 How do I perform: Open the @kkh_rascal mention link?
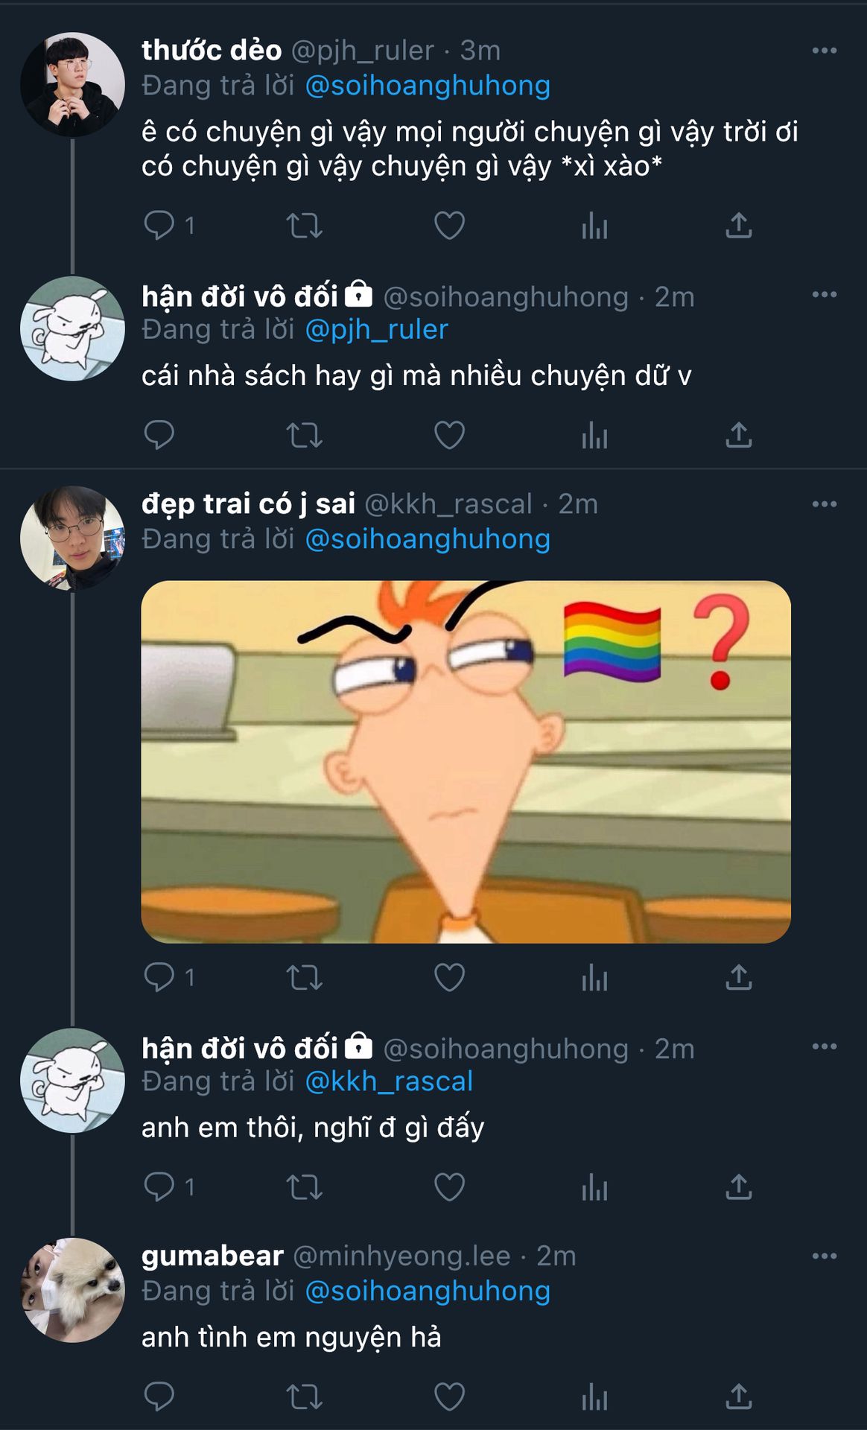click(x=389, y=1081)
